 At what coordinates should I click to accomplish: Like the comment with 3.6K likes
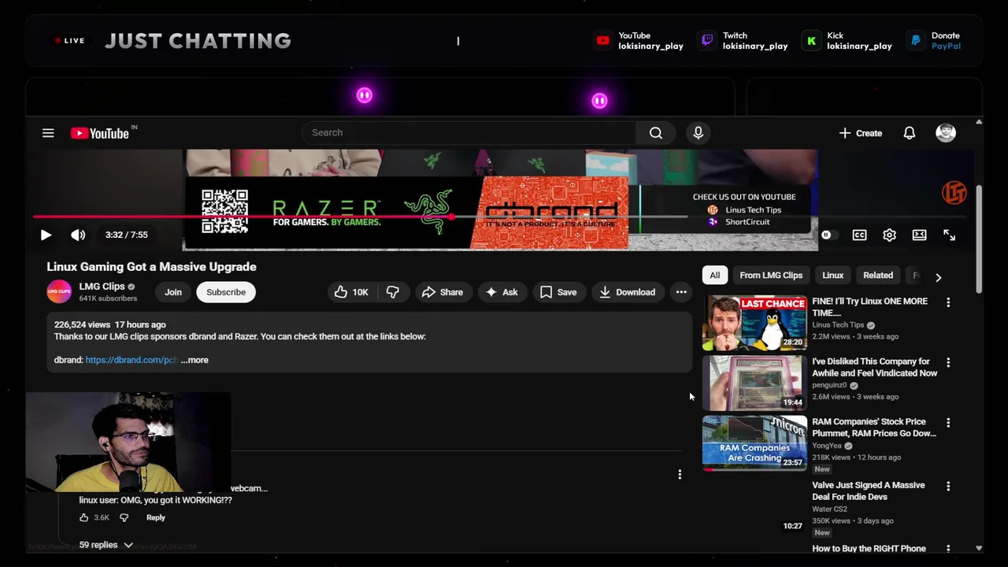(x=84, y=517)
